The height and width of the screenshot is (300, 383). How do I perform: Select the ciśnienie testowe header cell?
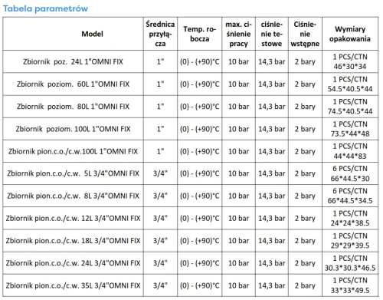click(272, 34)
